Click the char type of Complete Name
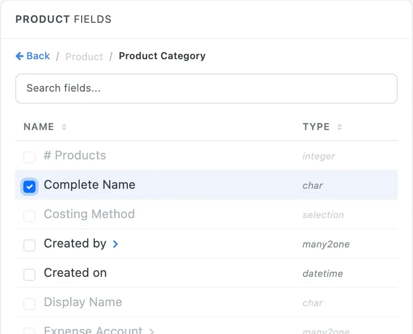 click(313, 186)
